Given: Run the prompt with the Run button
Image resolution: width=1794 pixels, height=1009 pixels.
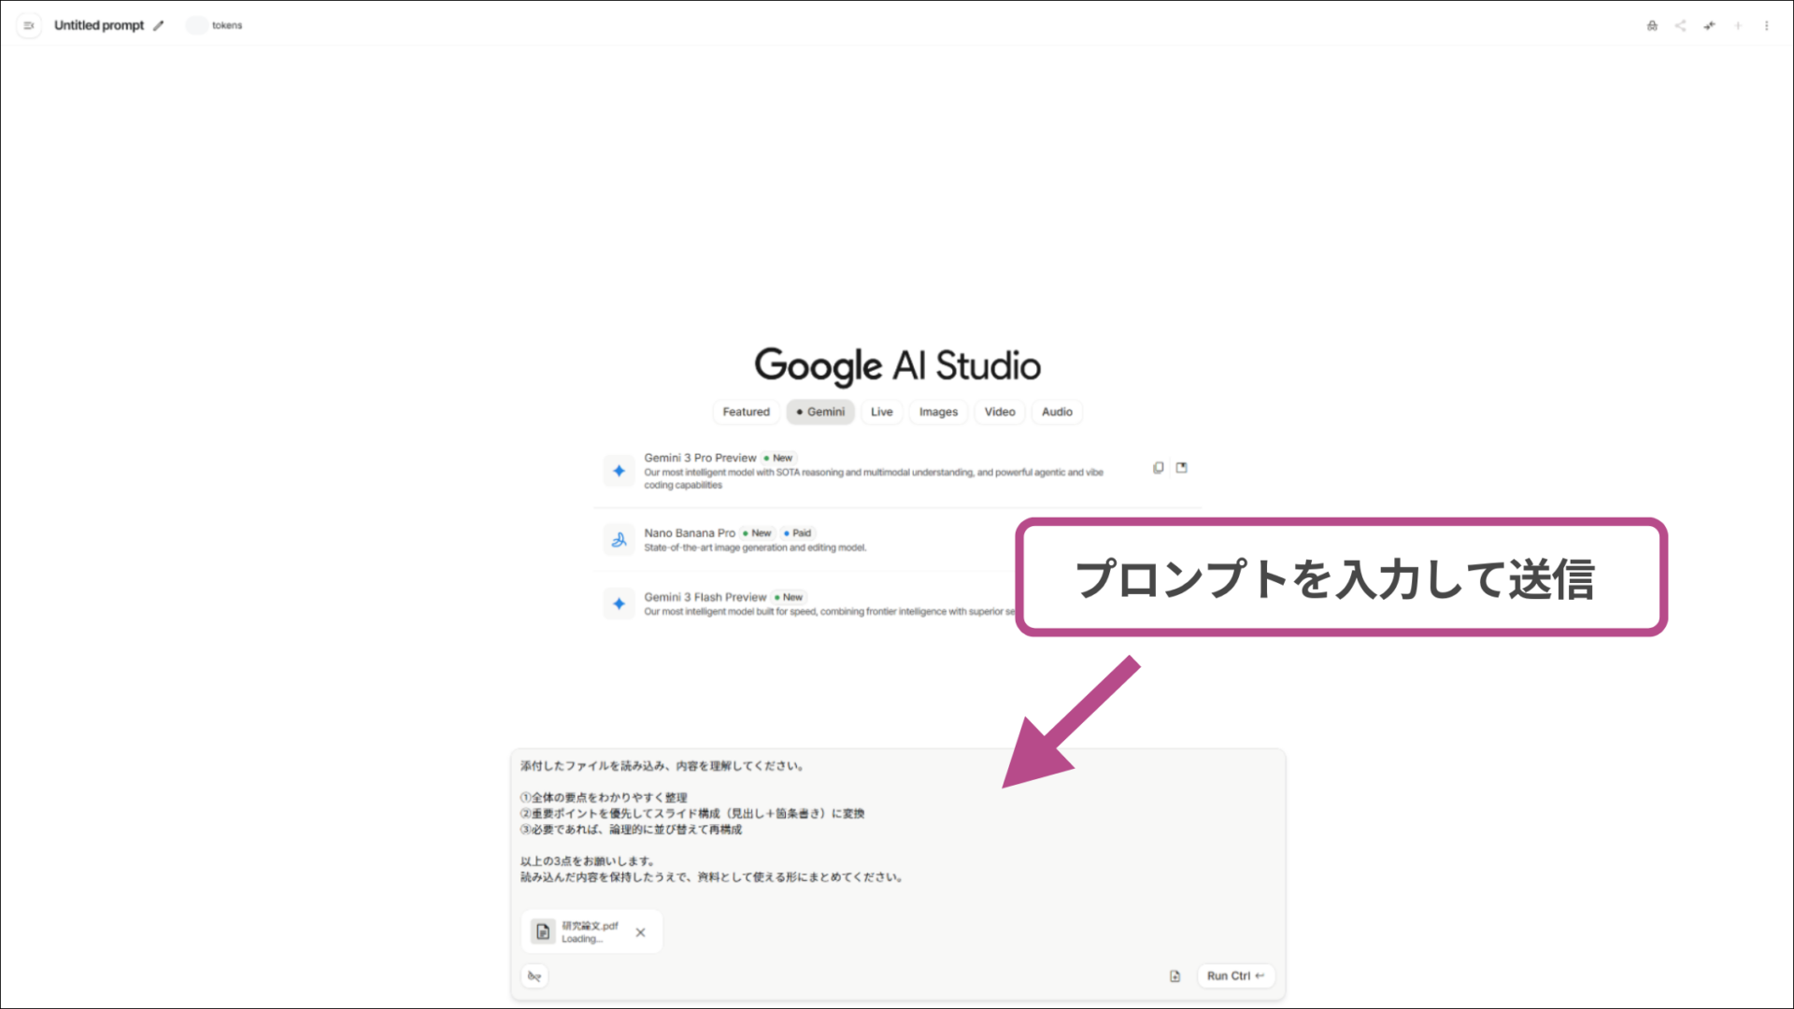Looking at the screenshot, I should (1235, 975).
